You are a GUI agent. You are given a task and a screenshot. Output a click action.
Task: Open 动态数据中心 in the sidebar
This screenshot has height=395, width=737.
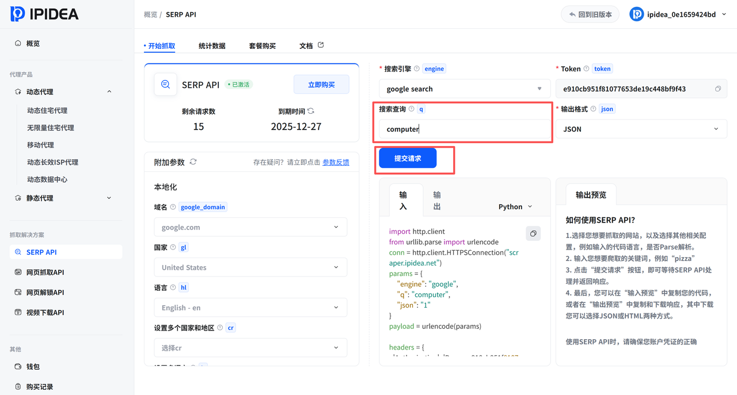pos(47,179)
